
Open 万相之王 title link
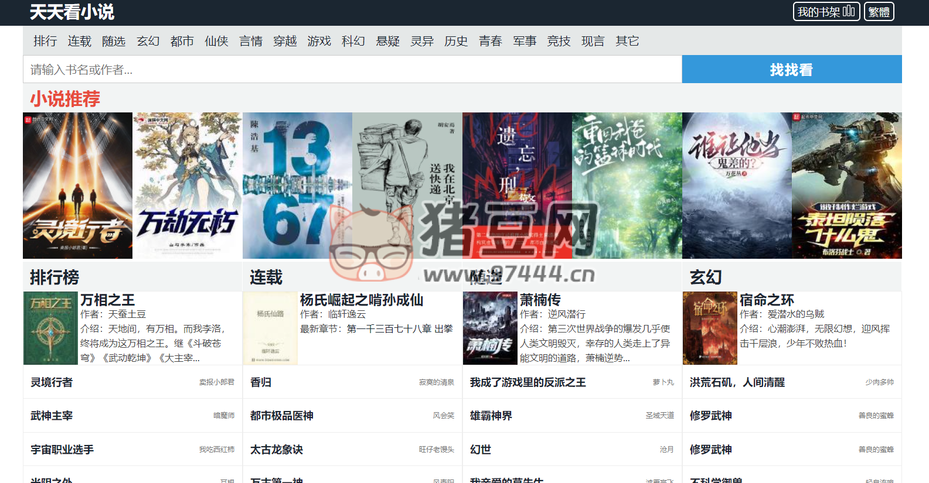tap(108, 300)
